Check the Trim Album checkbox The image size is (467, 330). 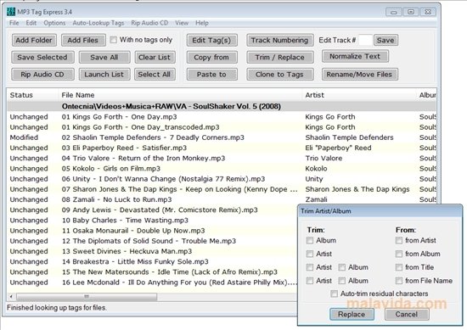[x=310, y=240]
